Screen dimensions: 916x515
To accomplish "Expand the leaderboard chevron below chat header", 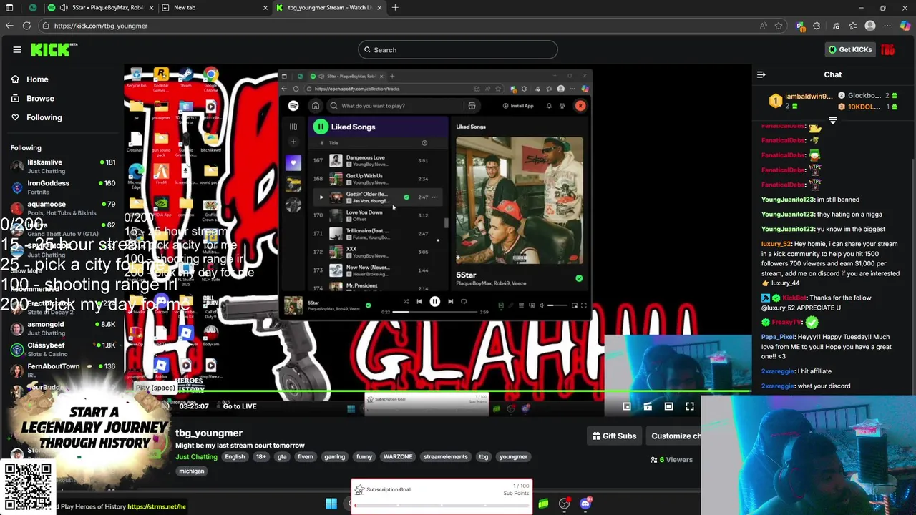I will (833, 120).
